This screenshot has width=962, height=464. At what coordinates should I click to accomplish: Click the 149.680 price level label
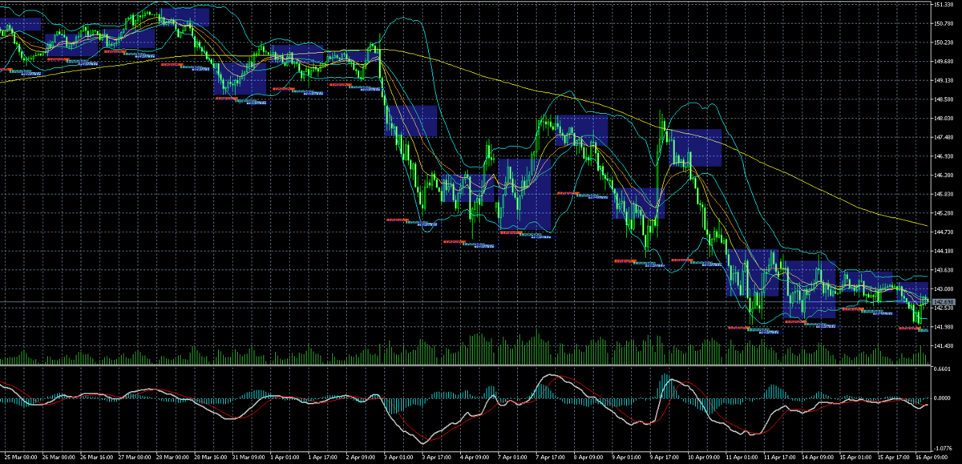[x=944, y=62]
